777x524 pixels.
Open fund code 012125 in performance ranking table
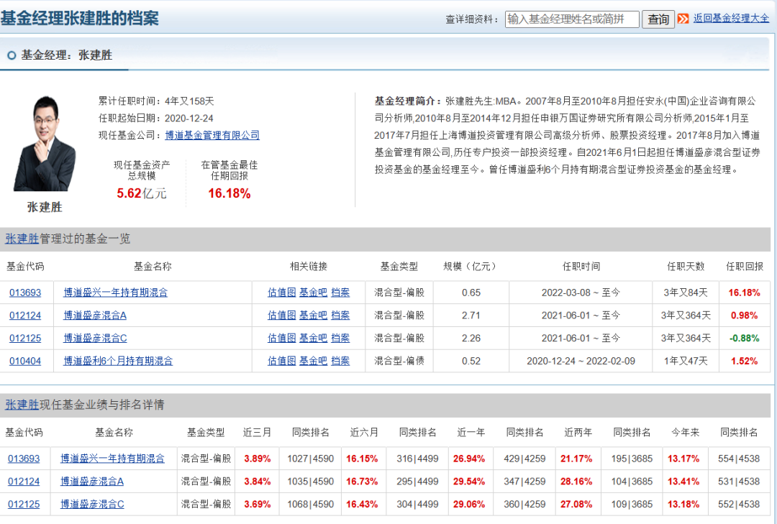click(24, 504)
